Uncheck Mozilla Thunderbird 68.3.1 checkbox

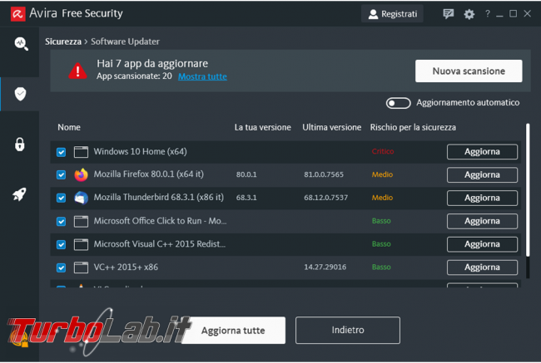(x=61, y=198)
